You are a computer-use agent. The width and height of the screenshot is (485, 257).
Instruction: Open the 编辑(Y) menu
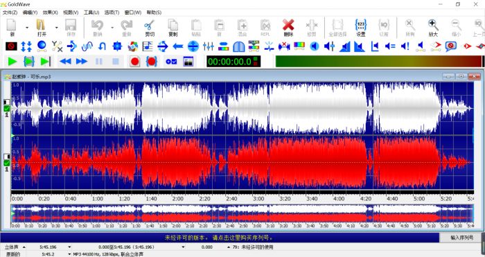point(30,12)
